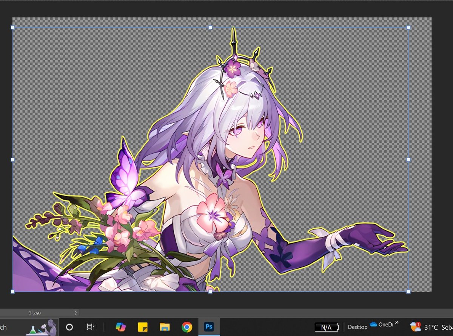This screenshot has height=336, width=453.
Task: Click the middle-right transform handle
Action: coord(408,160)
